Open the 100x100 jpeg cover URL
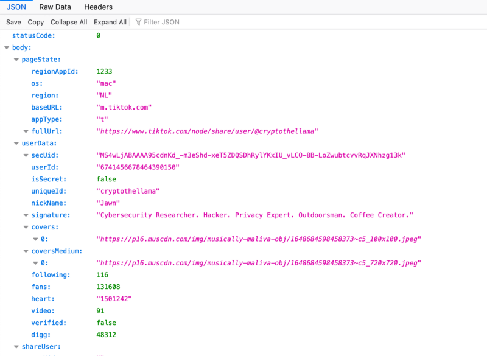This screenshot has height=356, width=487. pyautogui.click(x=259, y=239)
